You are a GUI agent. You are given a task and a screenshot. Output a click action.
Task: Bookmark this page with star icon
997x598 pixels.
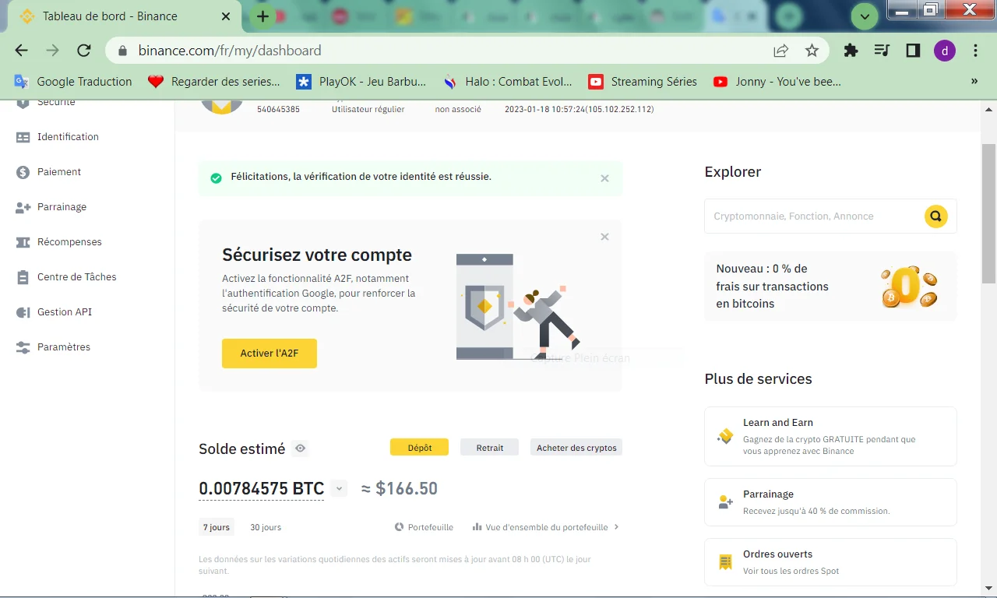click(812, 51)
